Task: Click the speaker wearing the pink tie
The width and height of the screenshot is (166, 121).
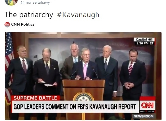Action: coord(85,64)
